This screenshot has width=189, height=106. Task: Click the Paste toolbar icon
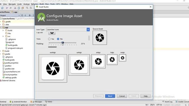pyautogui.click(x=22, y=8)
